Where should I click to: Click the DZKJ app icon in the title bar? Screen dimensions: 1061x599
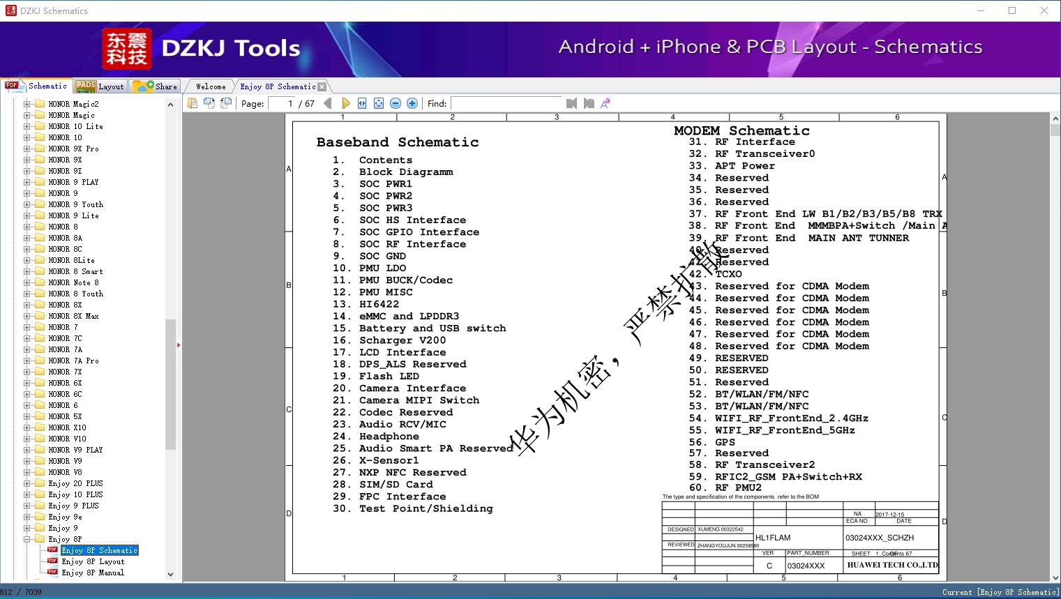(x=10, y=10)
